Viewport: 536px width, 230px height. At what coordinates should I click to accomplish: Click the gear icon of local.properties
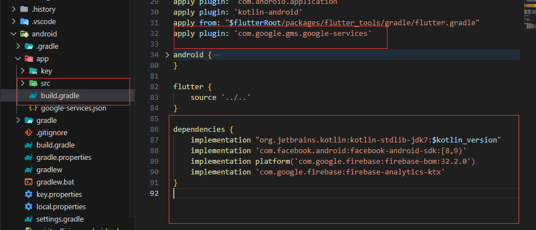[x=29, y=207]
